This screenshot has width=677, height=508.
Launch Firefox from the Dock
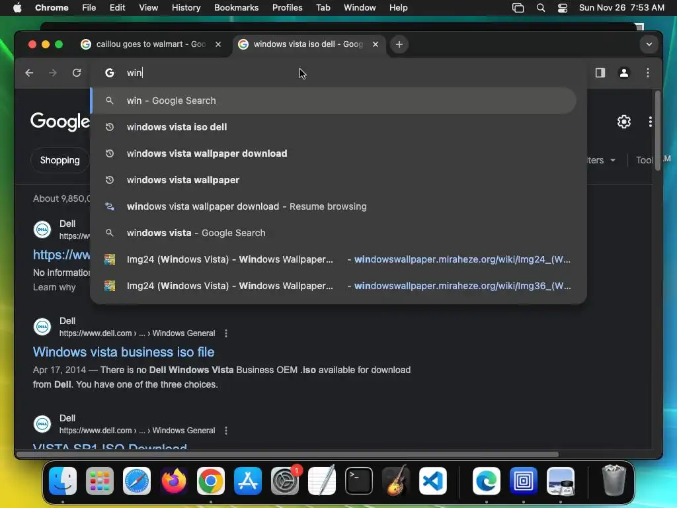pos(174,481)
